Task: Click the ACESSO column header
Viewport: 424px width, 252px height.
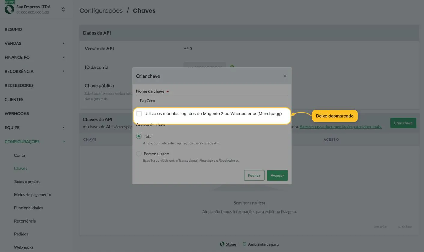Action: 331,139
